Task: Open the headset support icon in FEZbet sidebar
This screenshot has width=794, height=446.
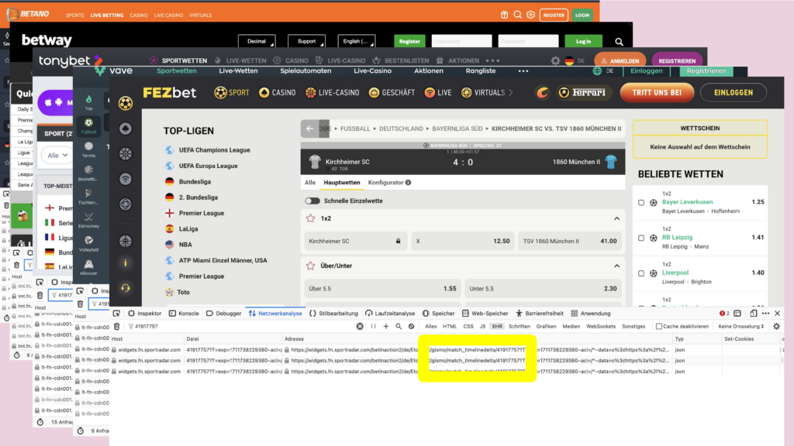Action: pos(126,288)
